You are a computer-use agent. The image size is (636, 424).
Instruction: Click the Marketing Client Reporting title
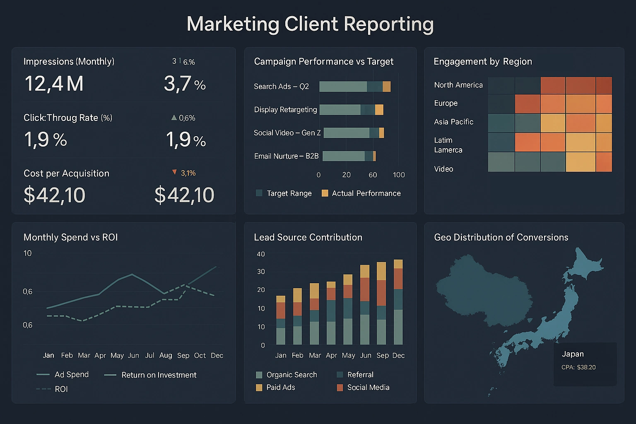tap(311, 24)
